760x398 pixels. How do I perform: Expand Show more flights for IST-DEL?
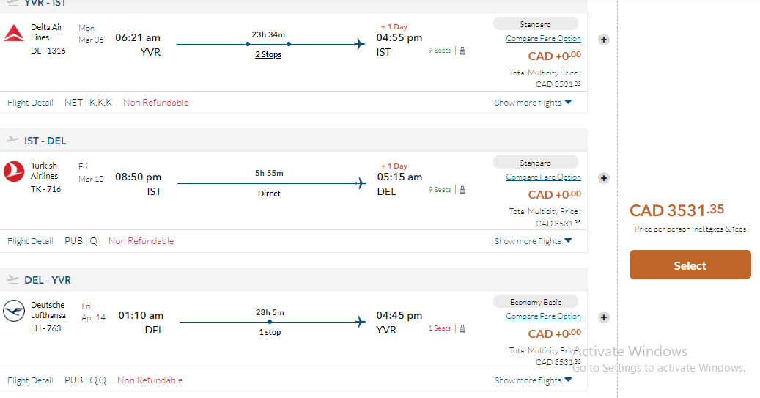click(x=533, y=241)
